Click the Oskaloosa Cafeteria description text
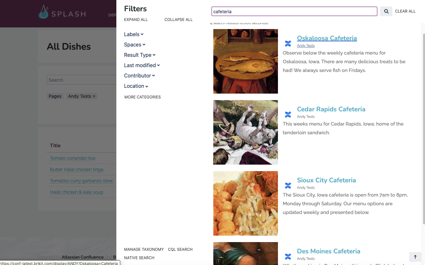Viewport: 425px width, 265px height. (x=344, y=61)
